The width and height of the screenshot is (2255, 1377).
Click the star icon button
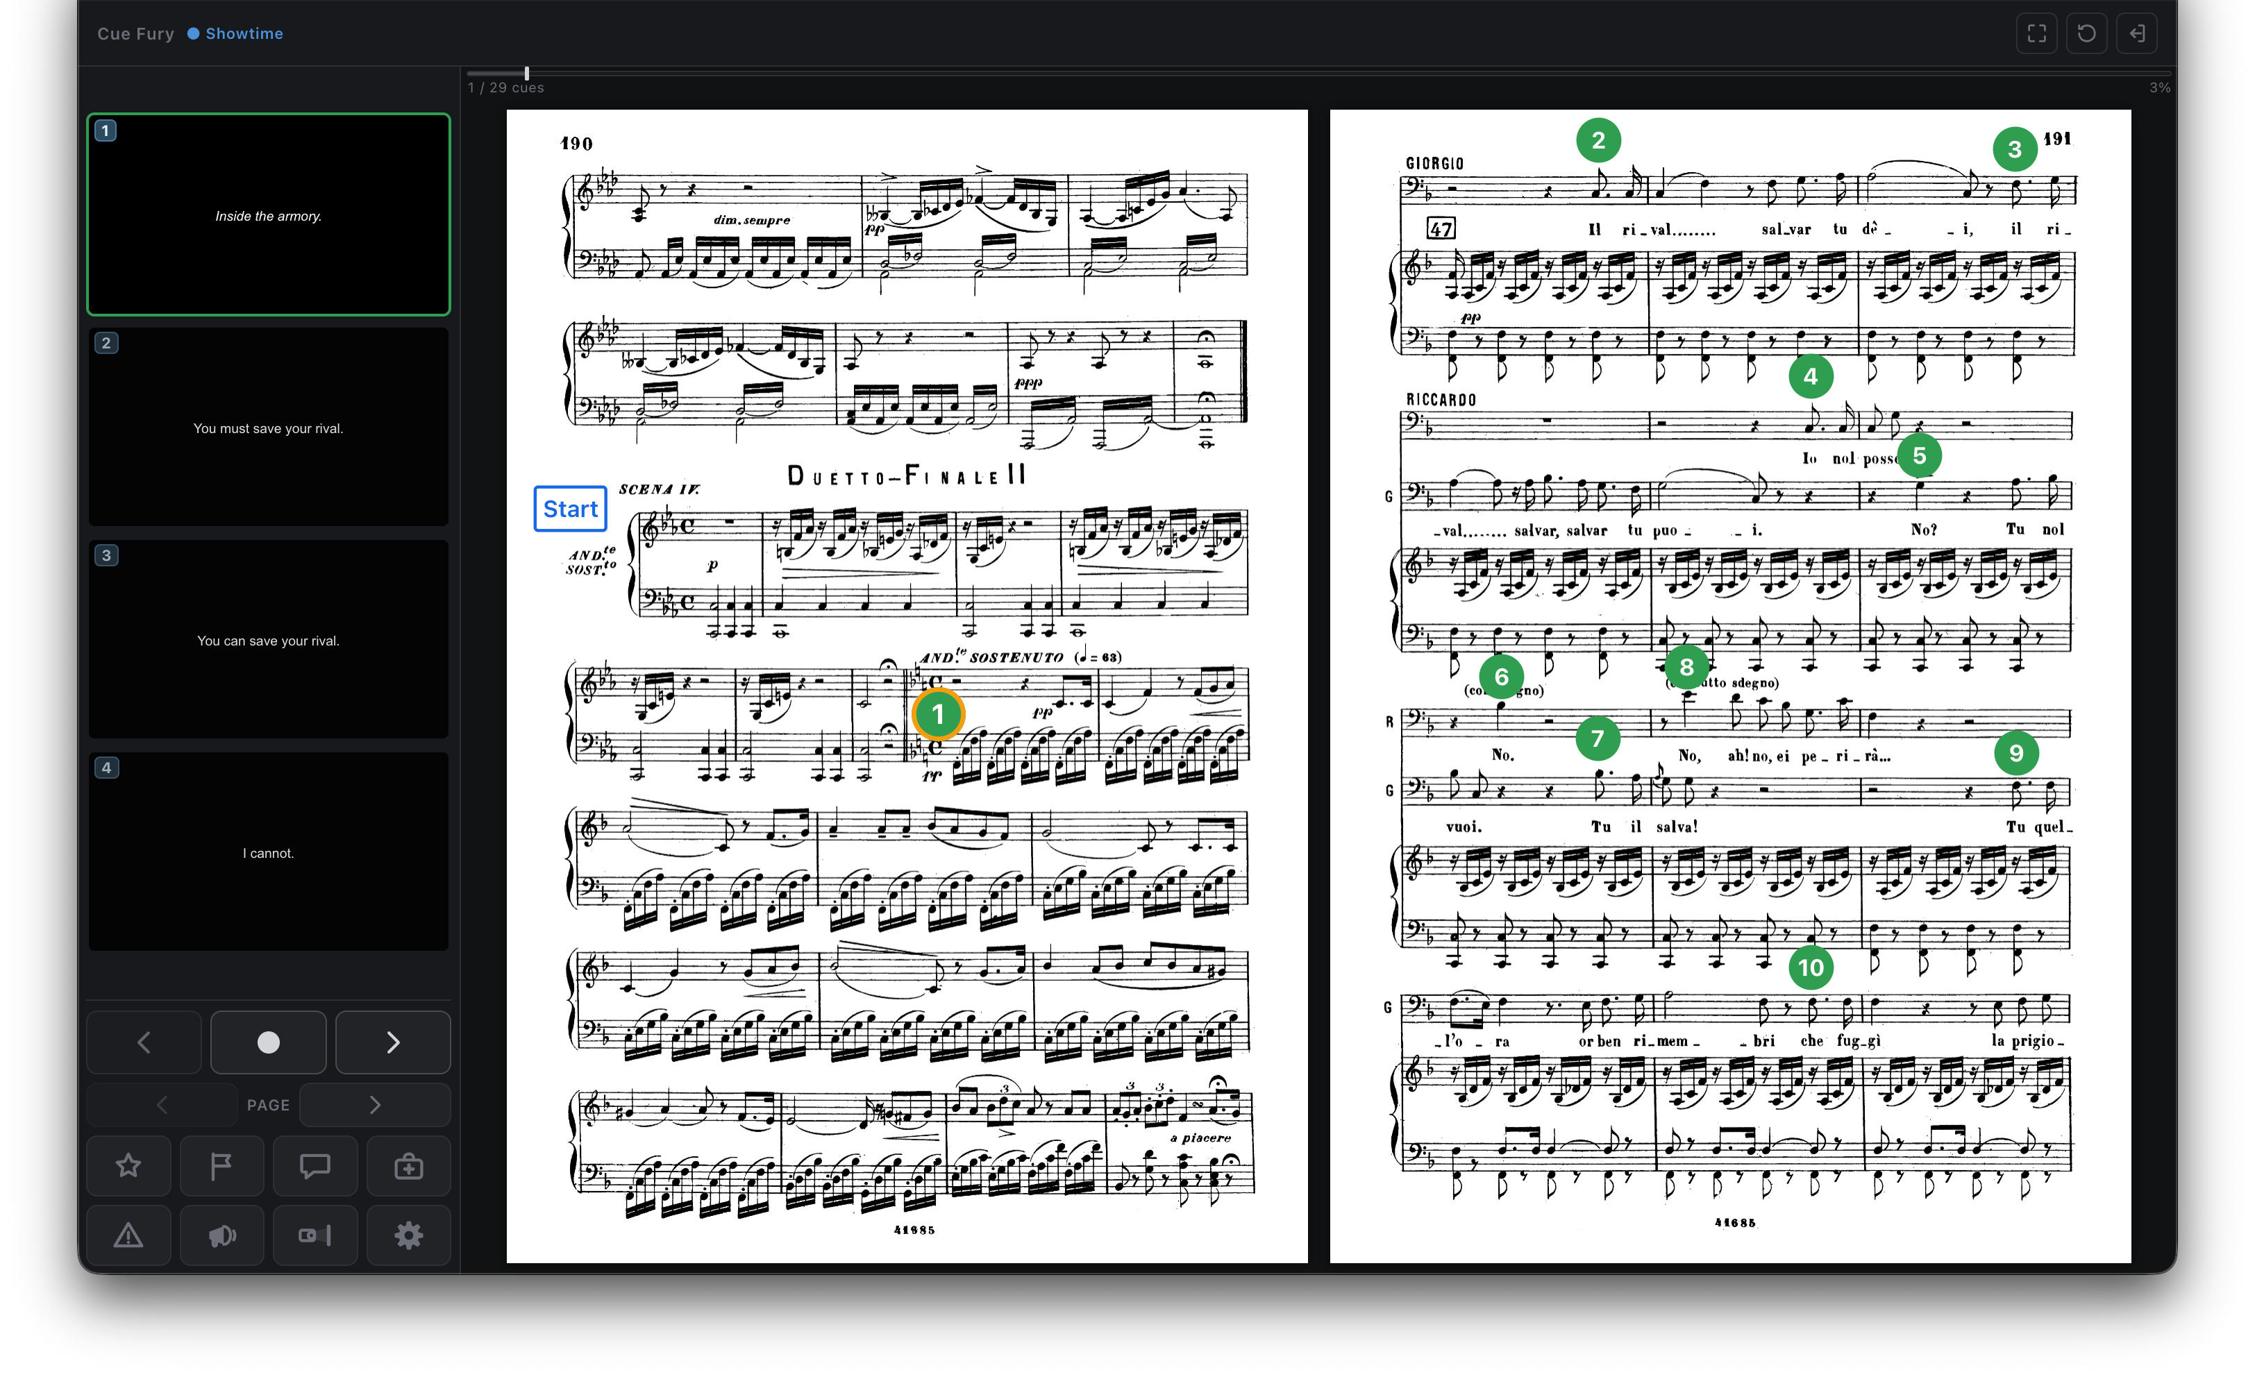point(128,1165)
